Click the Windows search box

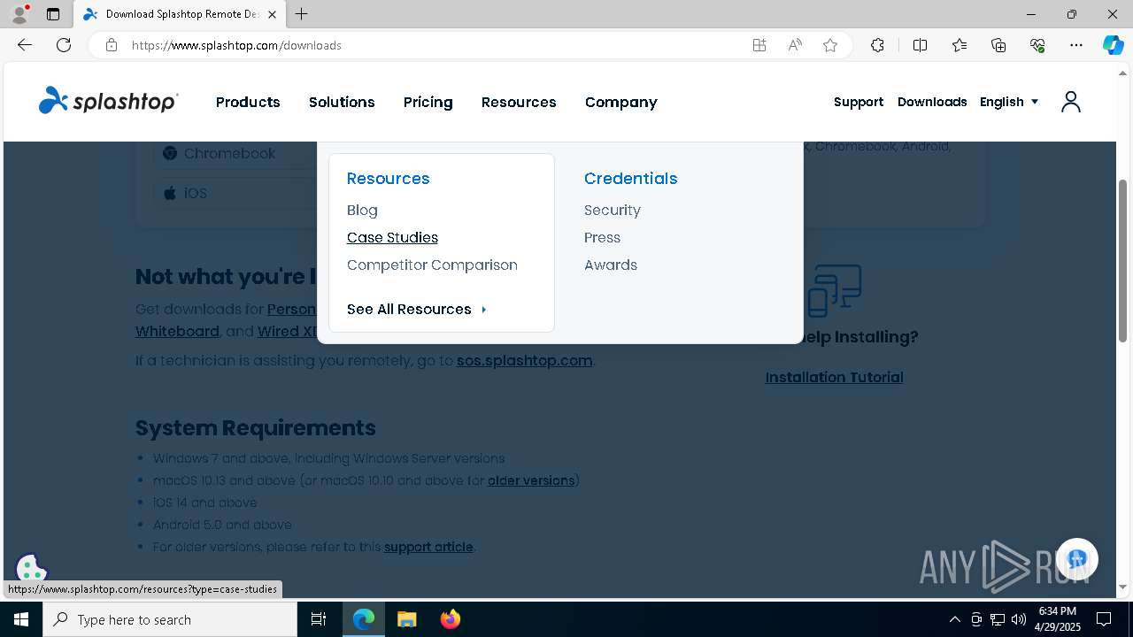click(x=170, y=619)
